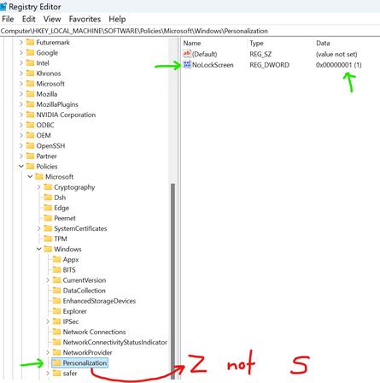Viewport: 380px width, 383px height.
Task: Open the Edit menu
Action: (29, 19)
